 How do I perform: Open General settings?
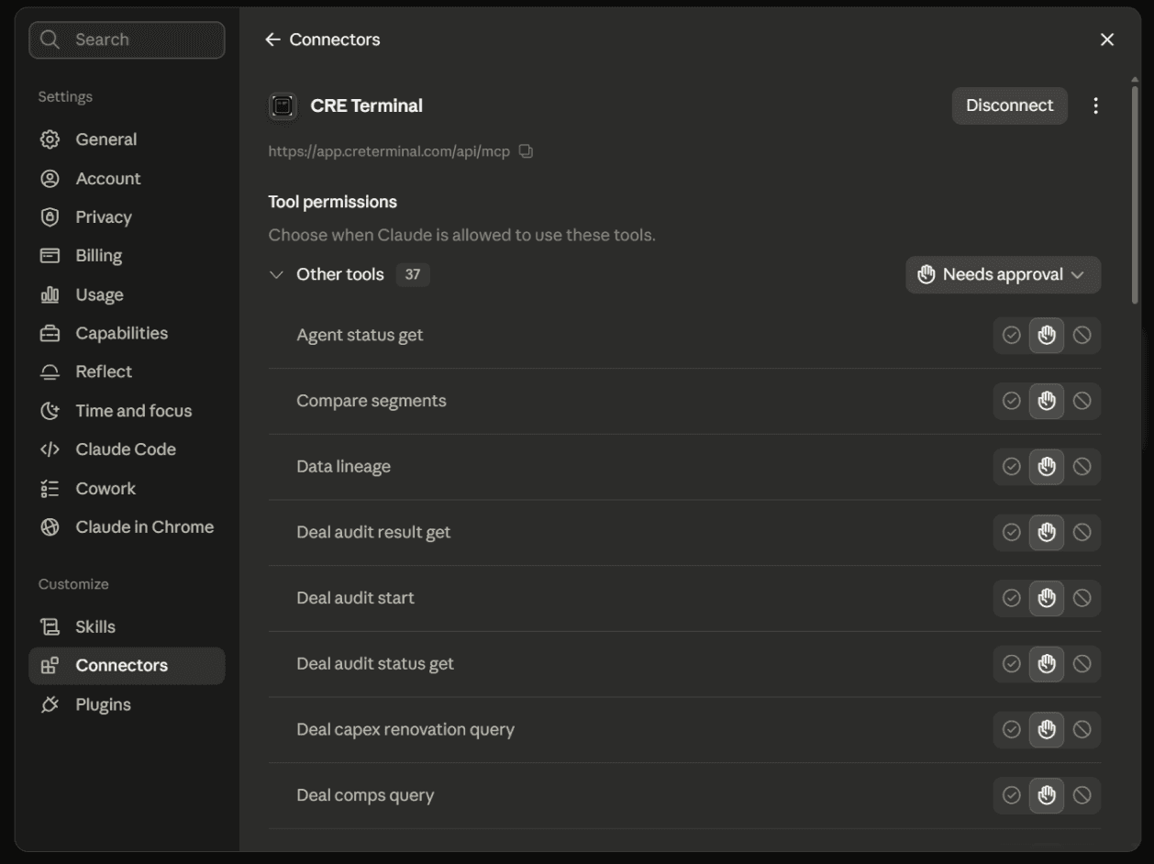(x=127, y=139)
